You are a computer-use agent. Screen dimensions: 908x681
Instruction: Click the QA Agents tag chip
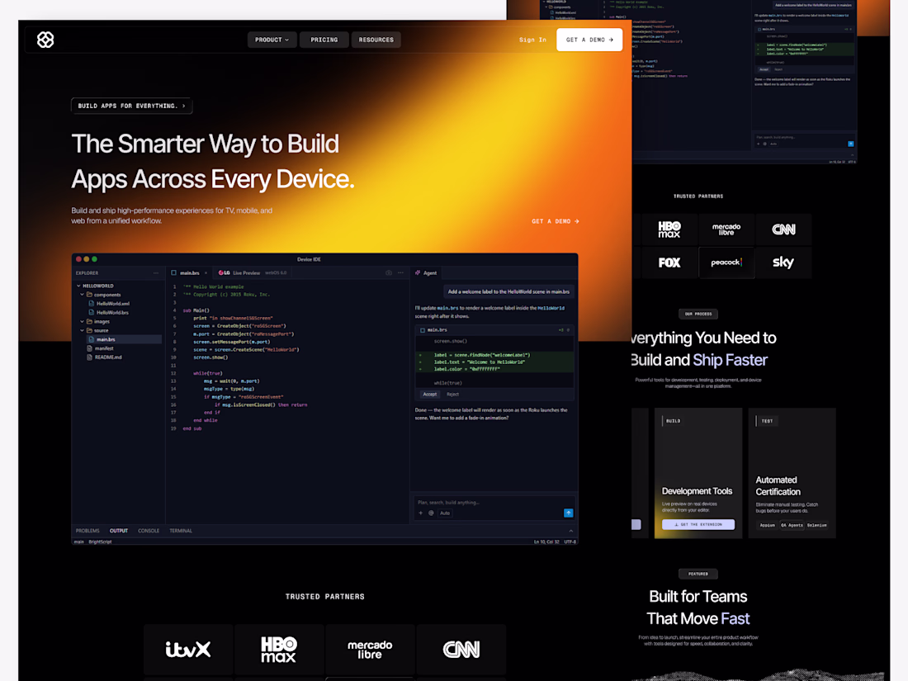tap(792, 525)
